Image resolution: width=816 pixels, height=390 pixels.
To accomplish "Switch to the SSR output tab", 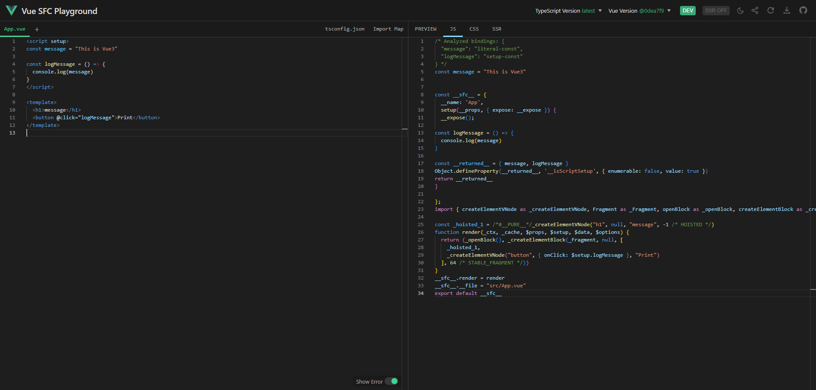I will tap(497, 29).
